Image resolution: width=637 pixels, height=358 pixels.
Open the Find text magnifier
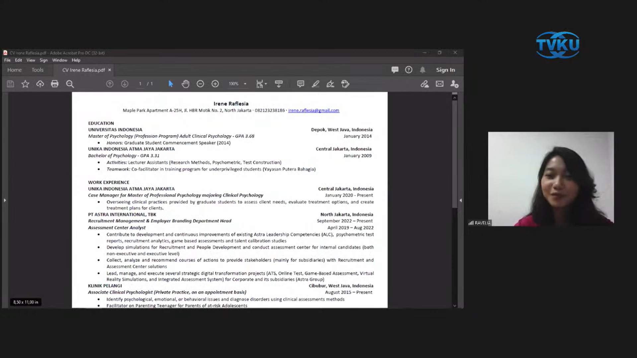(70, 84)
